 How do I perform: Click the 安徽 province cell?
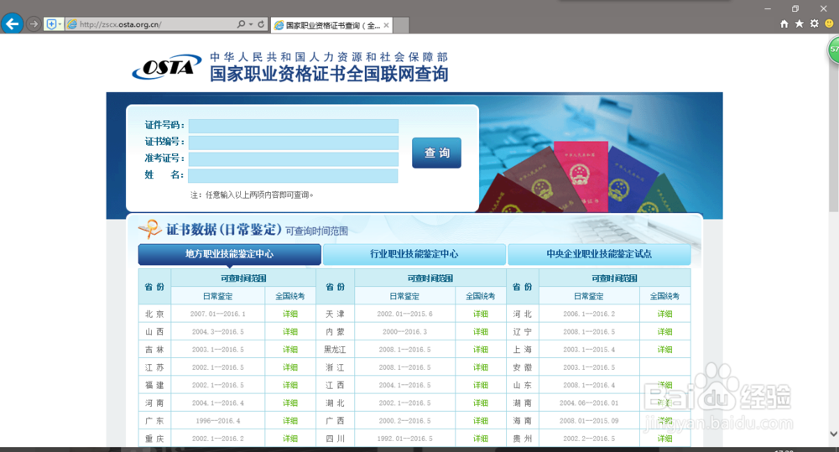click(522, 367)
